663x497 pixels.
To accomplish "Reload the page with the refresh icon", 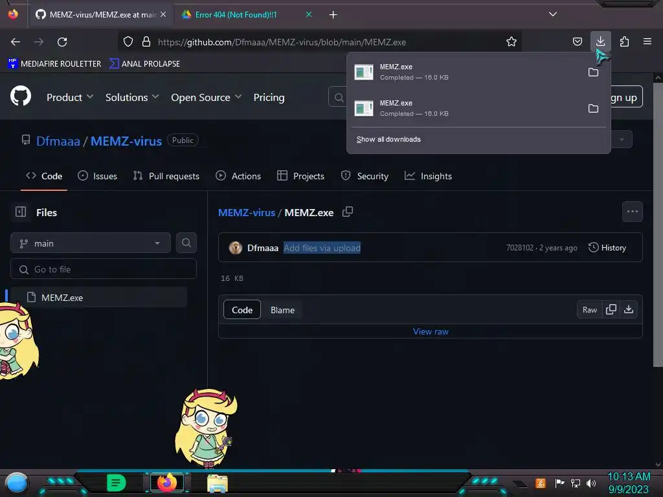I will pyautogui.click(x=62, y=42).
